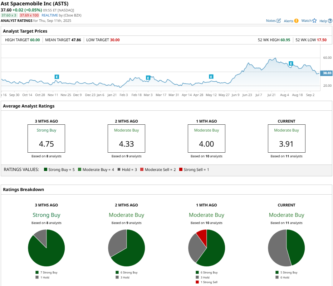Click the 2 months ago 4.33 rating box
Viewport: 333px width, 286px height.
coord(126,139)
